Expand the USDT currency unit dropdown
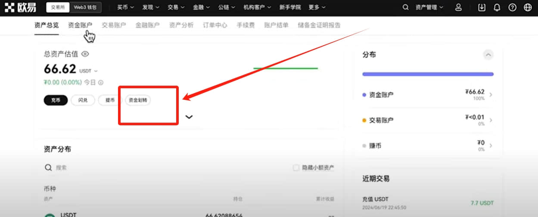Viewport: 538px width, 217px height. (x=88, y=71)
